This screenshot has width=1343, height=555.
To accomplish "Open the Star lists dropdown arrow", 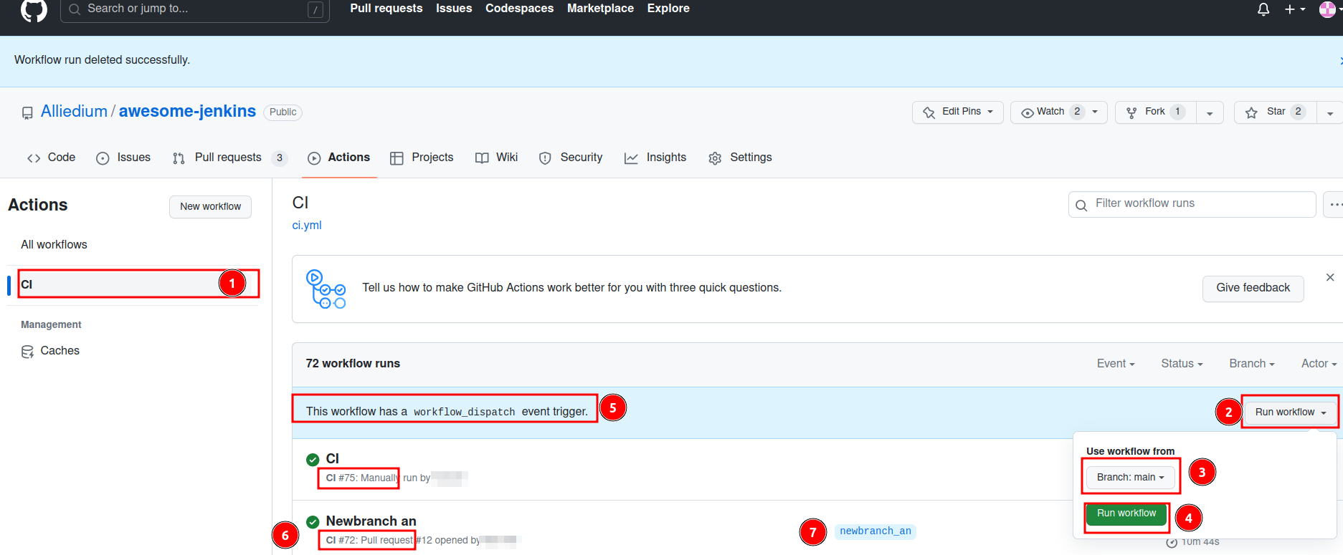I will click(x=1329, y=113).
